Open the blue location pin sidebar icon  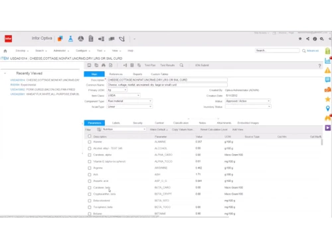pos(328,108)
